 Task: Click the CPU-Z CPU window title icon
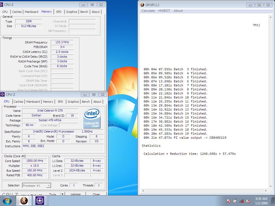coord(2,94)
